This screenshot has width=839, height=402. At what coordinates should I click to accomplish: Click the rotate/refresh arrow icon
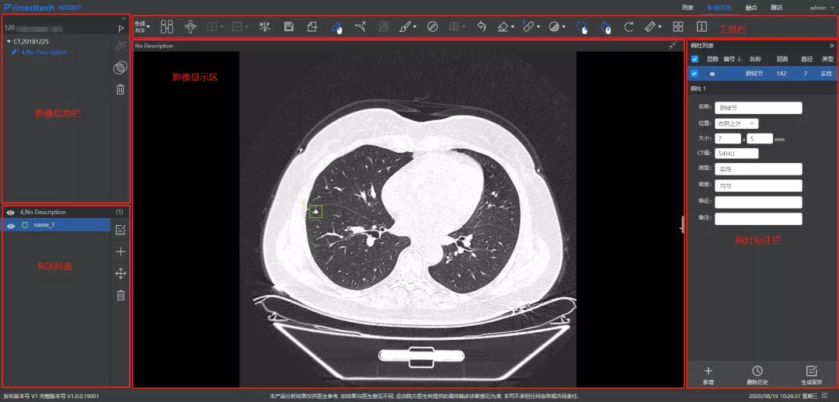[628, 27]
